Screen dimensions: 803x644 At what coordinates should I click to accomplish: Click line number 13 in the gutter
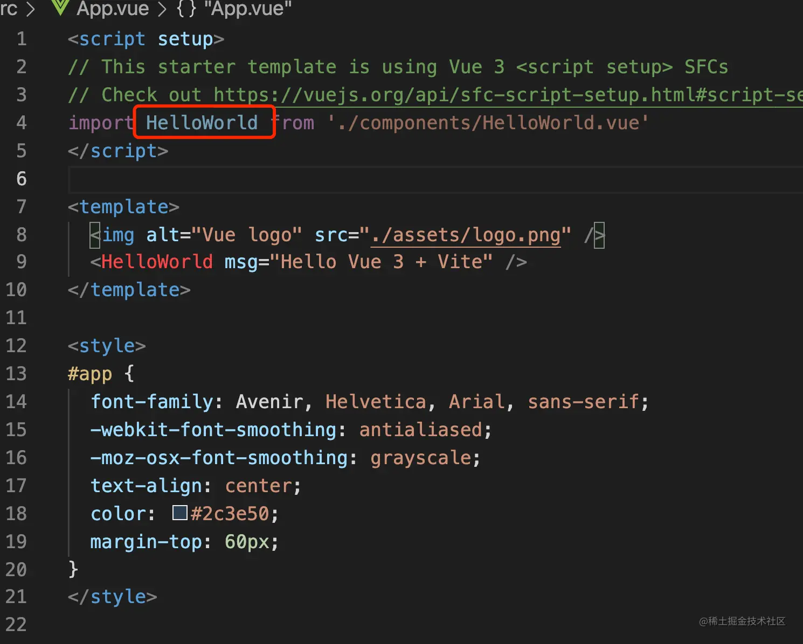pyautogui.click(x=16, y=373)
